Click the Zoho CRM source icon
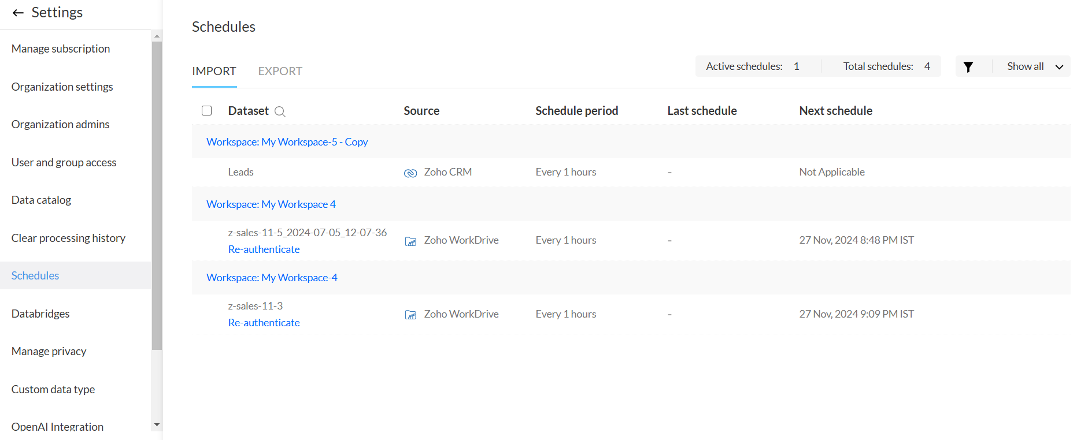Screen dimensions: 1077x440 tap(410, 173)
